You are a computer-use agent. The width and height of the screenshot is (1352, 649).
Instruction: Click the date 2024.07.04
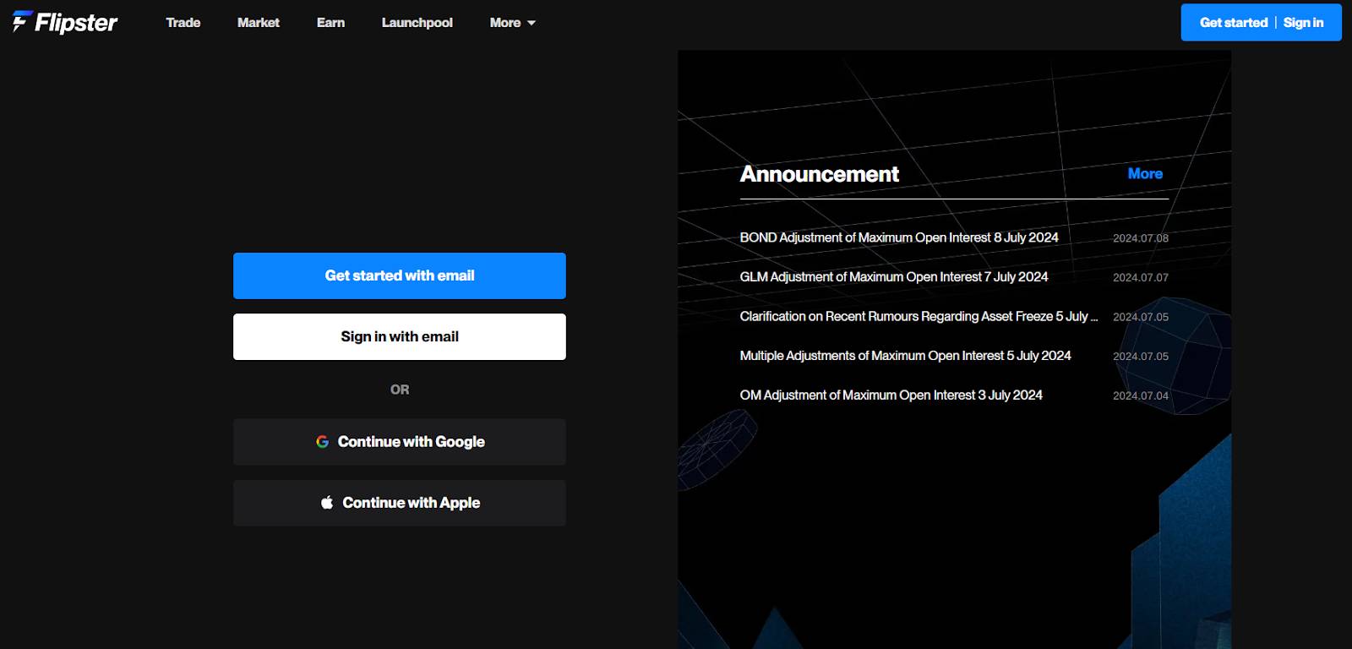coord(1141,395)
